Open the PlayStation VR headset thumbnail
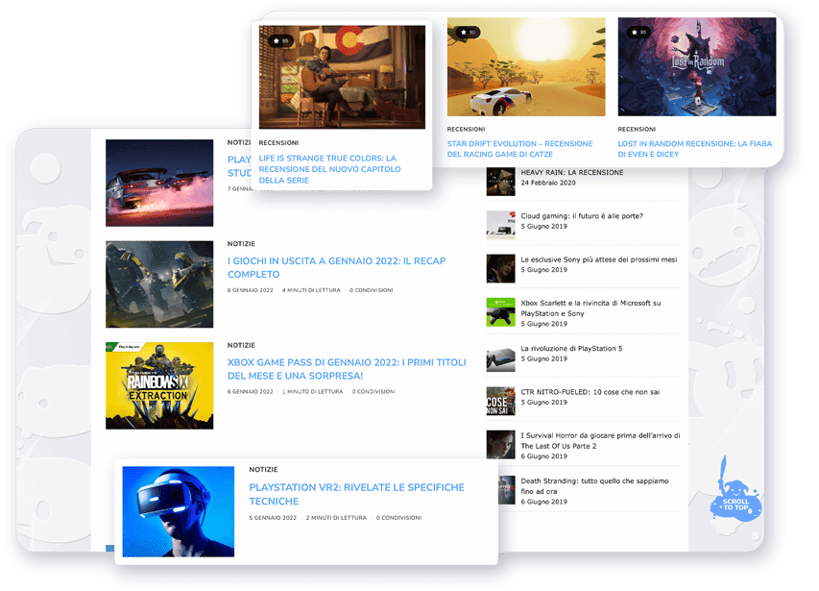 [179, 511]
